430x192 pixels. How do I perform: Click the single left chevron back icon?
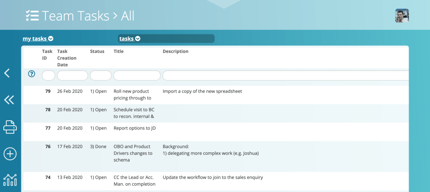[x=7, y=73]
